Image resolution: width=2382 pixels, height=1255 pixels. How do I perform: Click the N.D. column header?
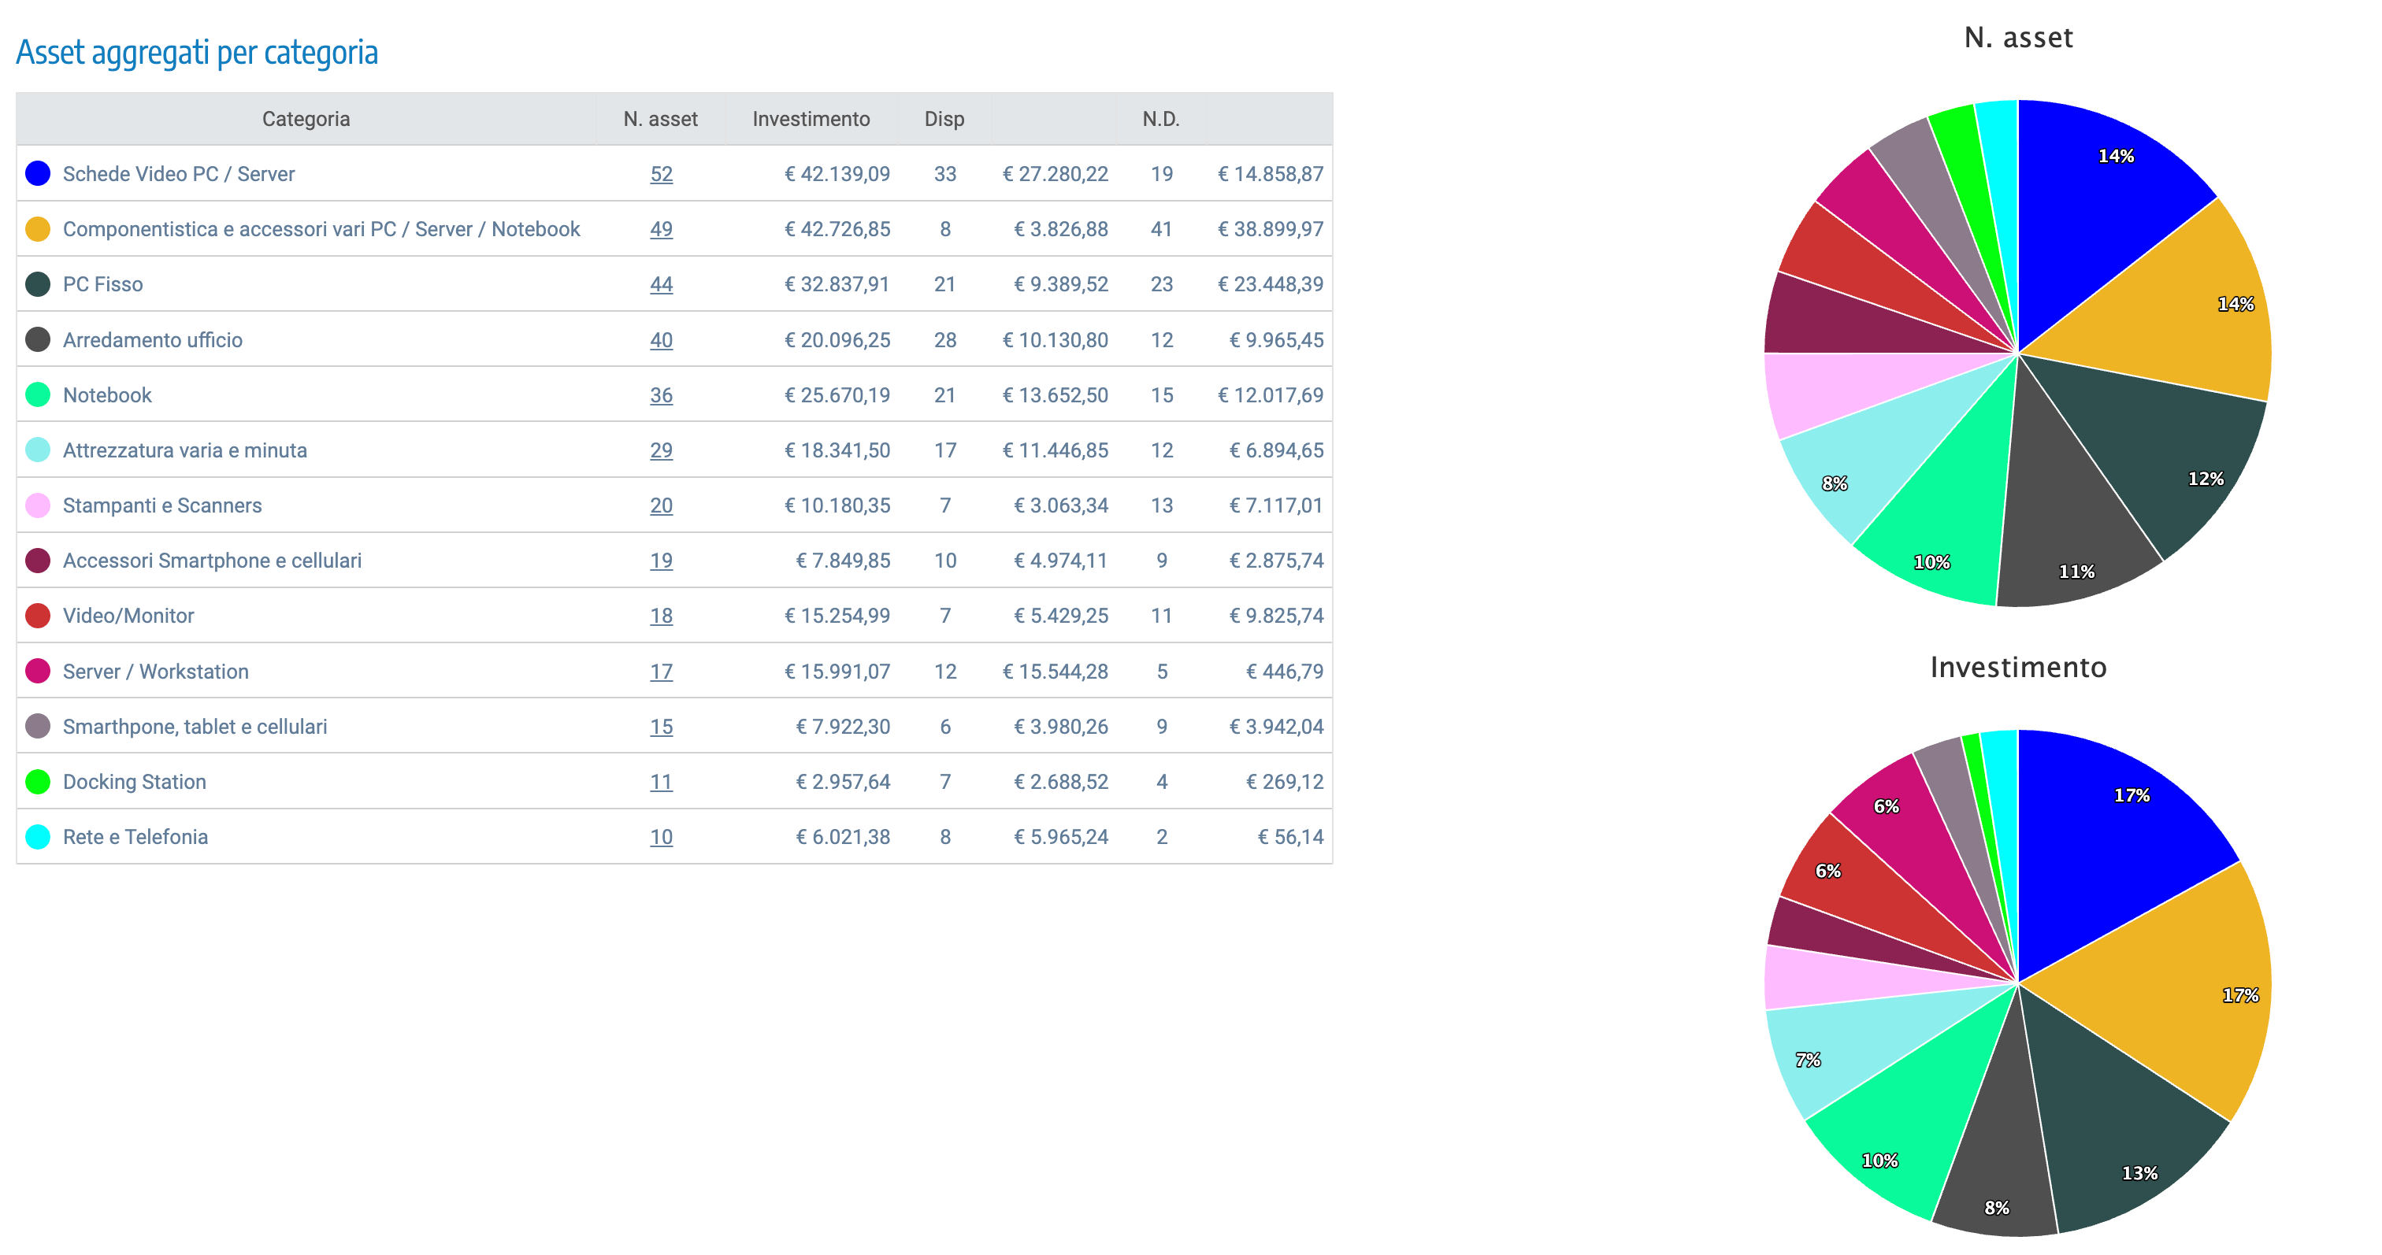(x=1159, y=119)
